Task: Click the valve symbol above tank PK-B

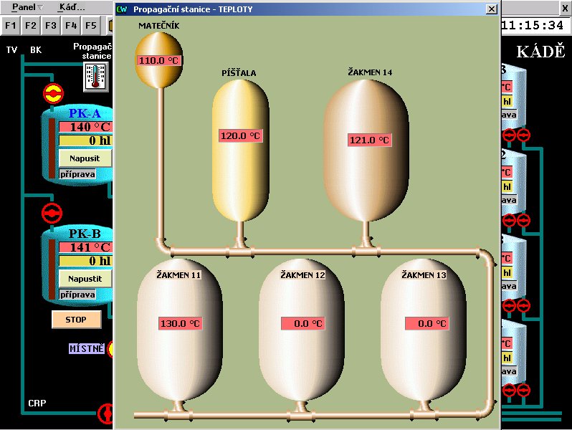Action: [52, 213]
